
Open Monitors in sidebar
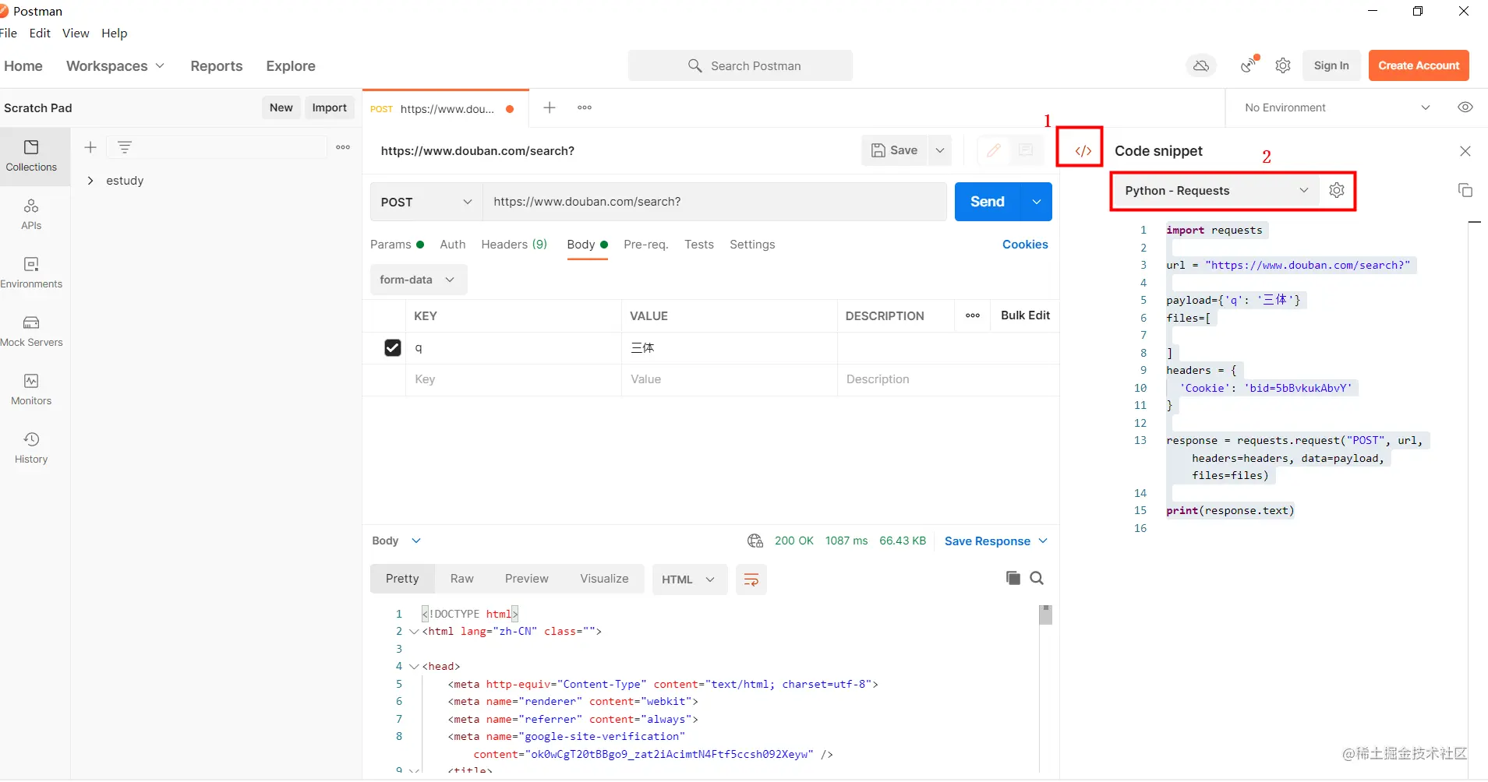tap(31, 389)
